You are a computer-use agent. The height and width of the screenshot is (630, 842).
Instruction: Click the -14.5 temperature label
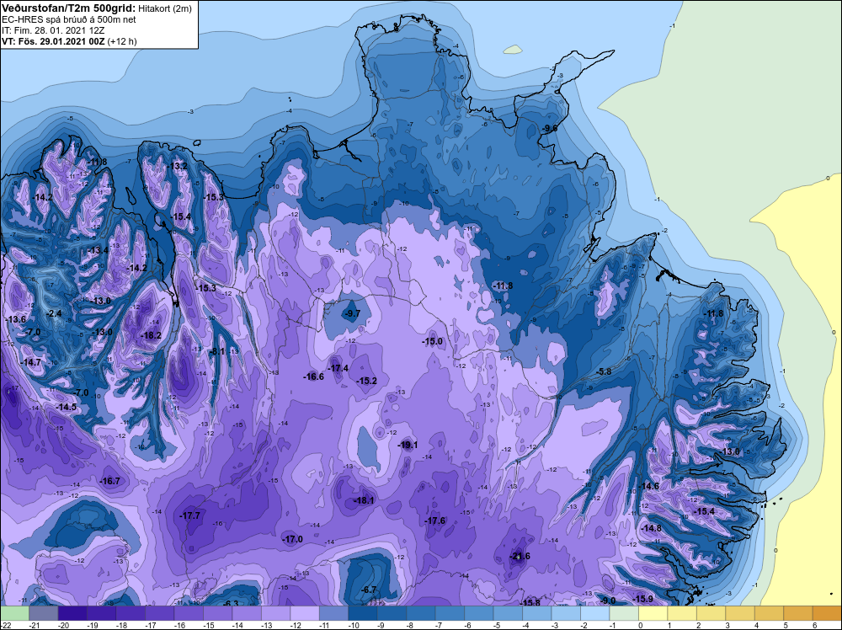[66, 407]
